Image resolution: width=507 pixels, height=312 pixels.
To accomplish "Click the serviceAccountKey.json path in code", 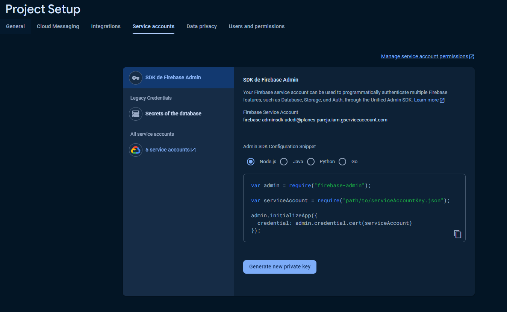I will click(393, 201).
